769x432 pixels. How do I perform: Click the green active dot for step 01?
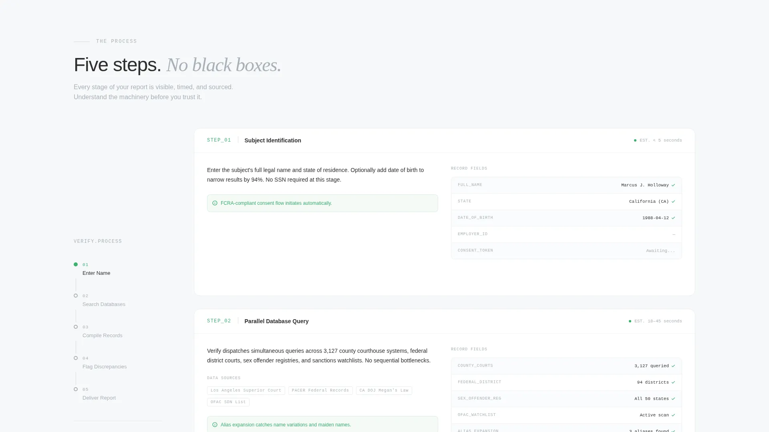coord(76,264)
